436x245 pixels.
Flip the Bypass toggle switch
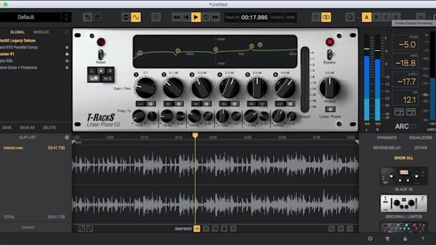(x=330, y=54)
